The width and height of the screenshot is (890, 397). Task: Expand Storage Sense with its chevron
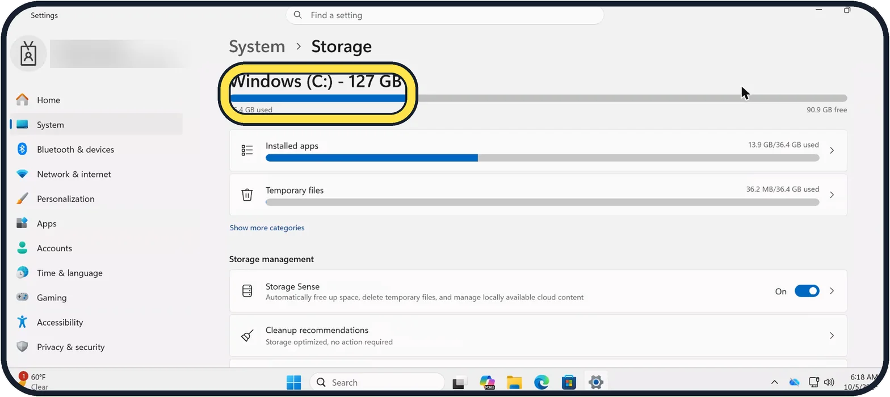[x=832, y=291]
